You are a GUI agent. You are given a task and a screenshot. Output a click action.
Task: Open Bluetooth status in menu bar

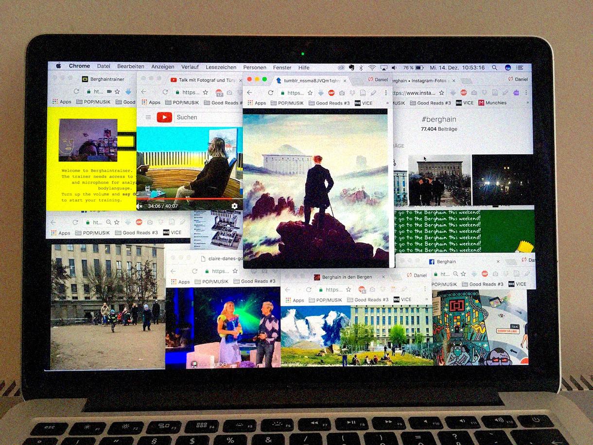(361, 68)
